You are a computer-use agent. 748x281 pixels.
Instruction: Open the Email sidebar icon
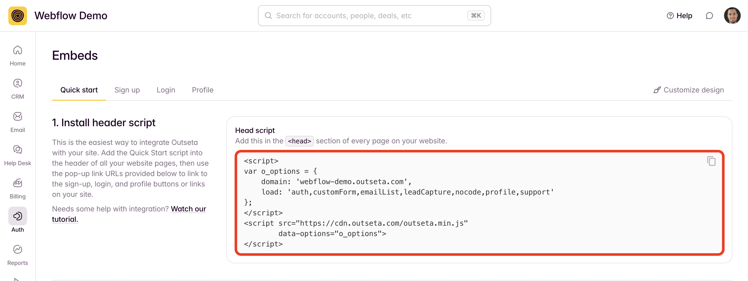(17, 122)
